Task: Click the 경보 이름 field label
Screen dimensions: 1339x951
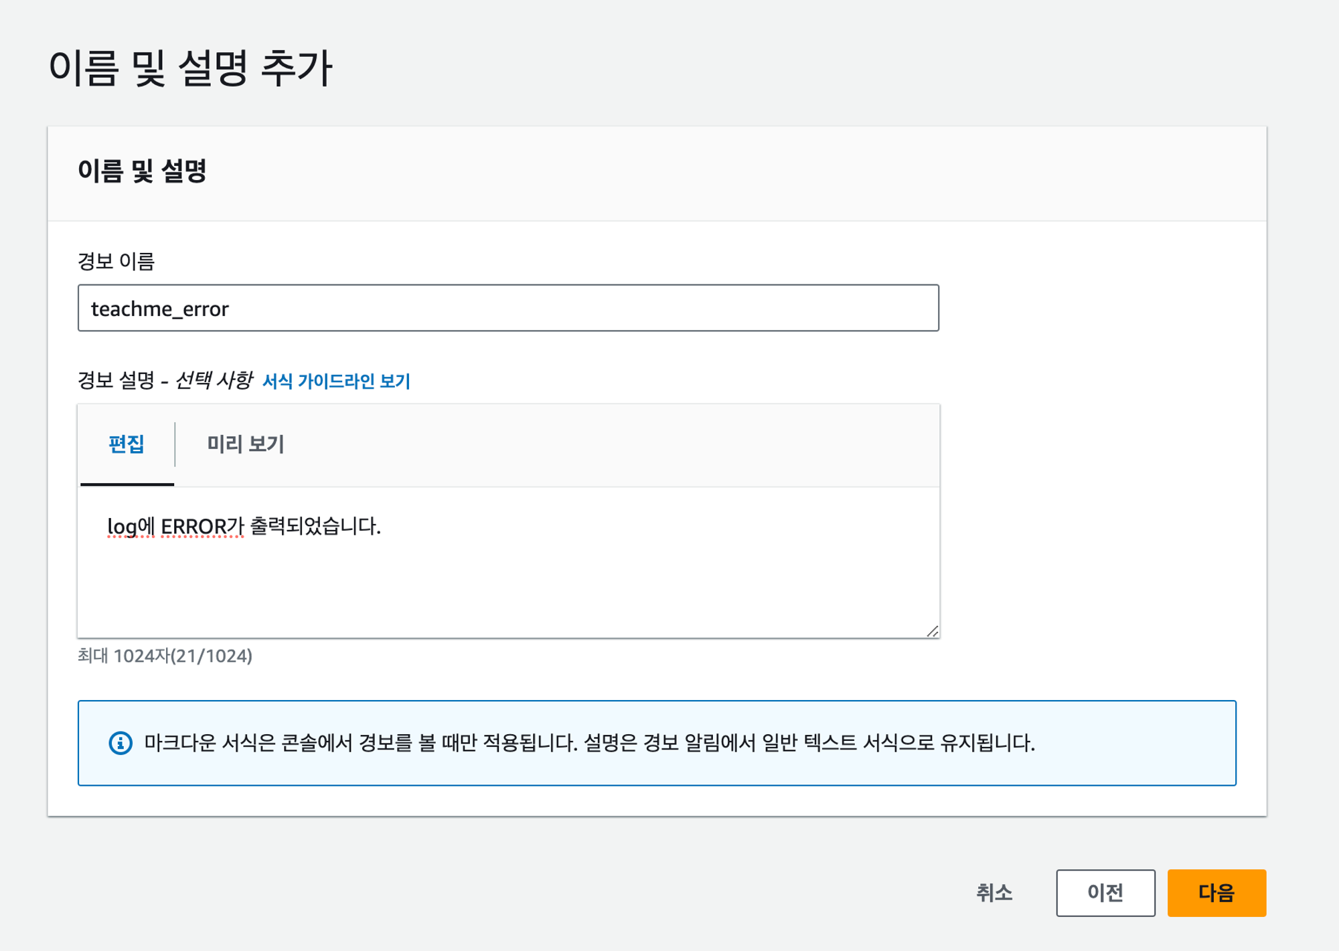Action: click(x=116, y=261)
